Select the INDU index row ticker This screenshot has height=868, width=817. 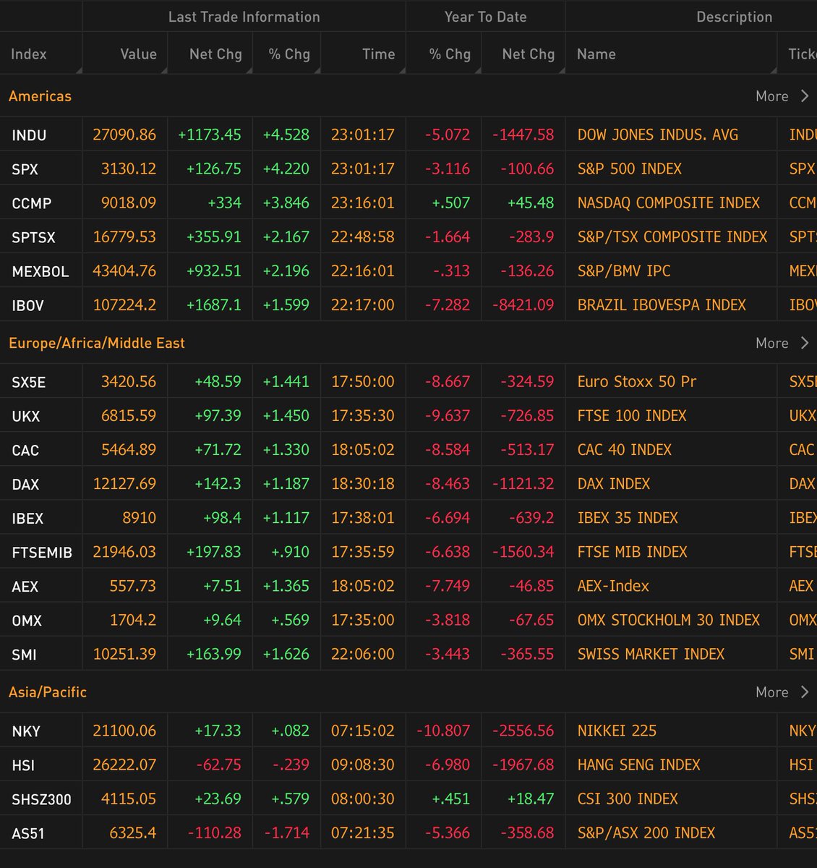coord(29,135)
